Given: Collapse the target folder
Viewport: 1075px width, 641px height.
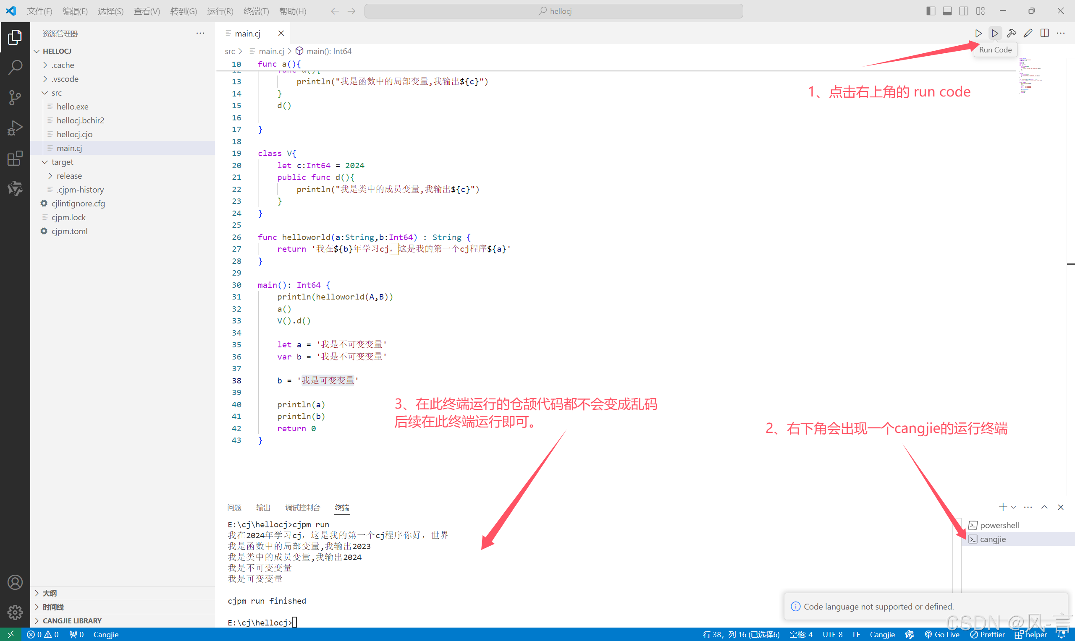Looking at the screenshot, I should coord(62,162).
